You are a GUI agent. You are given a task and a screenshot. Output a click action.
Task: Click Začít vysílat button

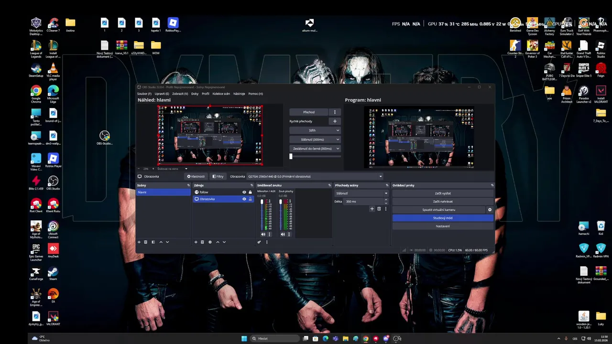click(x=443, y=193)
